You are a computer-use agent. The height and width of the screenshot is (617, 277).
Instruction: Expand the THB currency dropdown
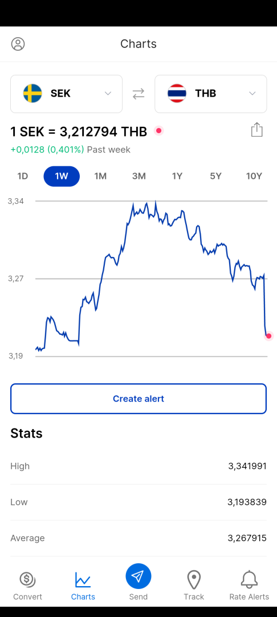(252, 94)
